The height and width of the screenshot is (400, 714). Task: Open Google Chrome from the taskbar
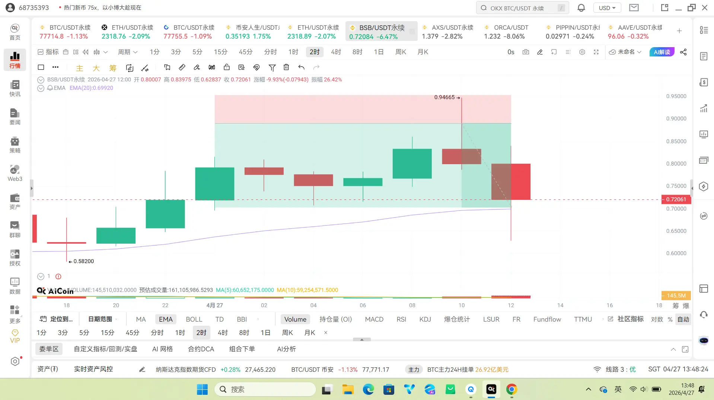click(x=511, y=389)
